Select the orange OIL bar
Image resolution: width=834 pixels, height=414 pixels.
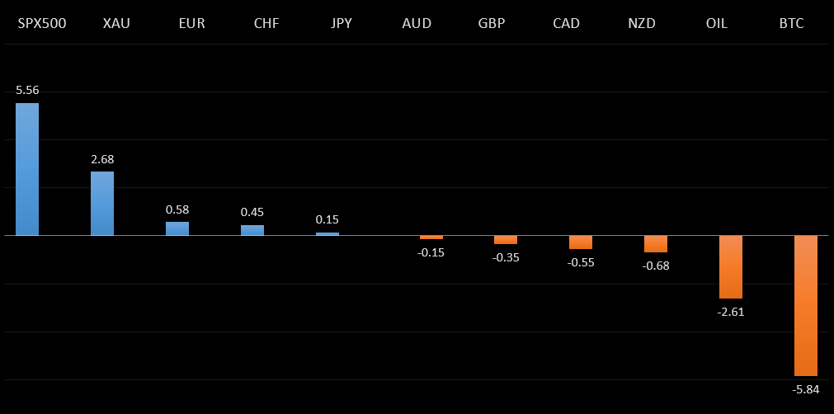coord(731,266)
